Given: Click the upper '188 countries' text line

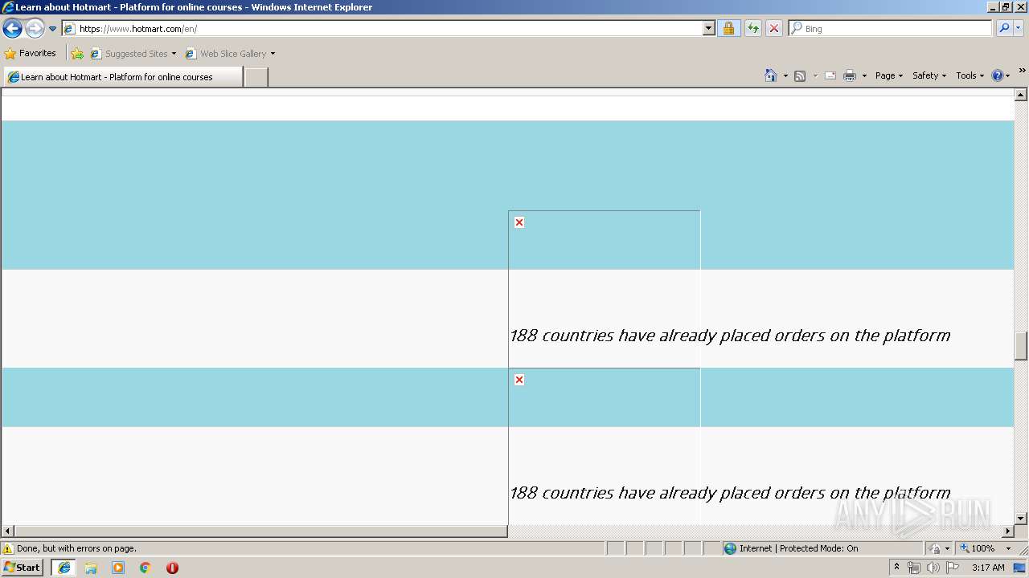Looking at the screenshot, I should point(730,336).
